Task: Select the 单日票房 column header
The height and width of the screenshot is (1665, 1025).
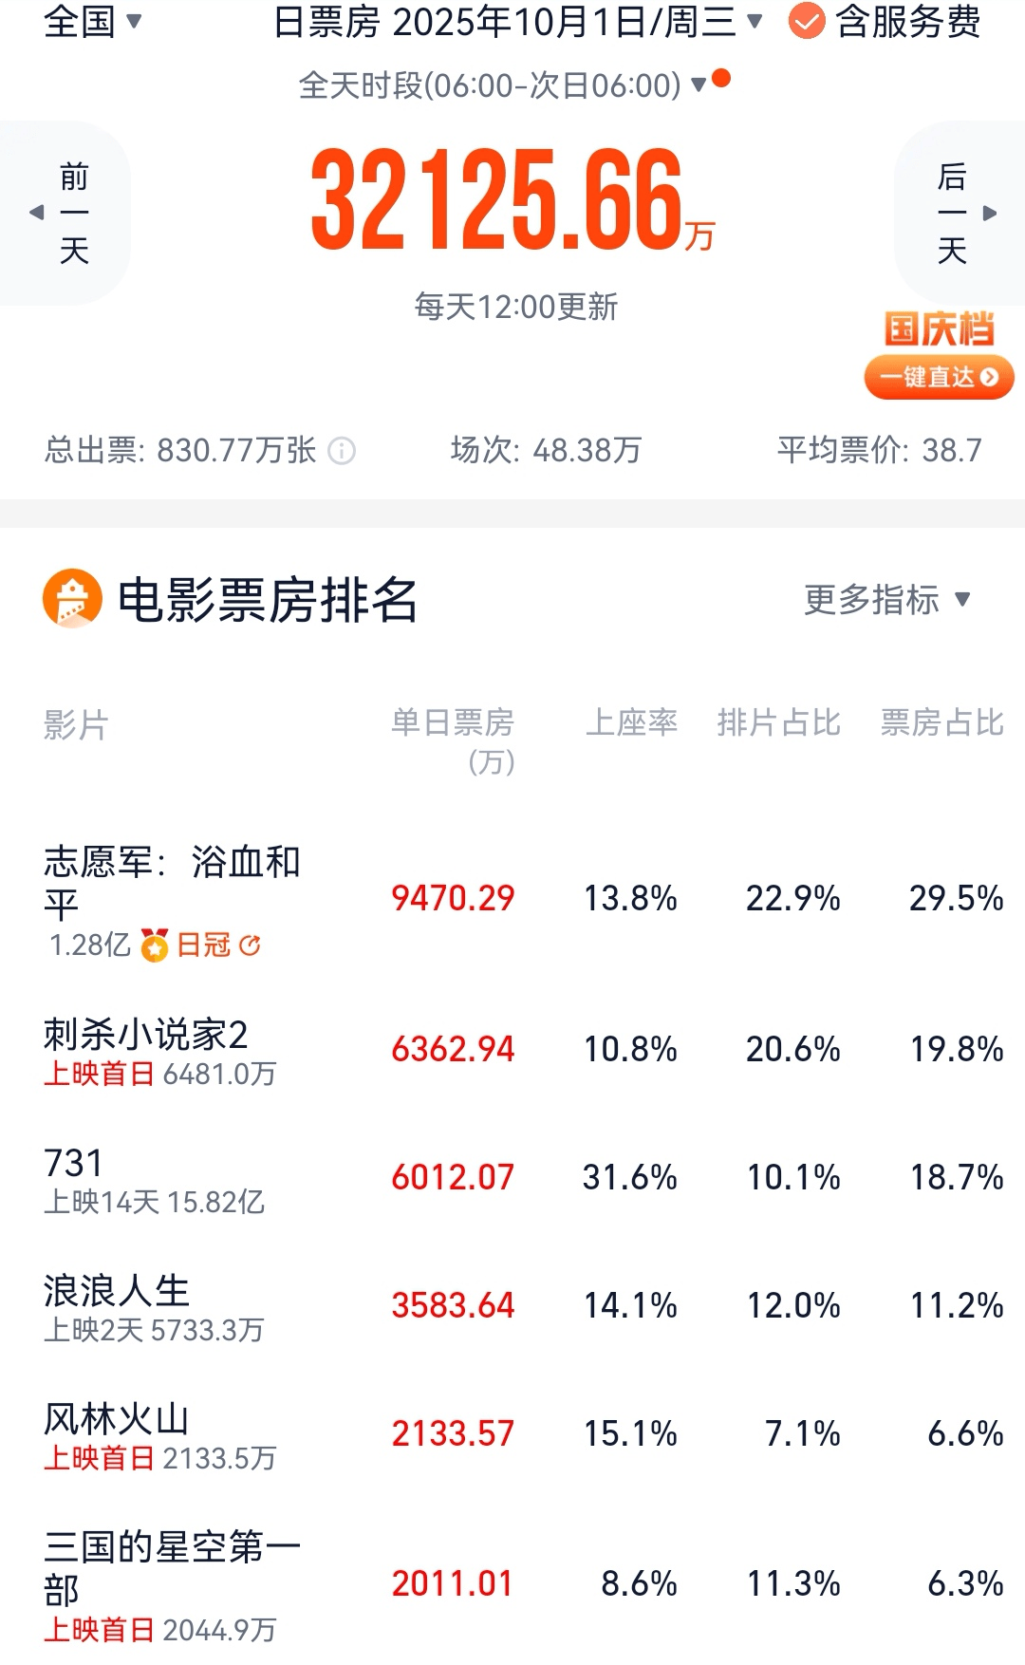Action: [x=453, y=723]
